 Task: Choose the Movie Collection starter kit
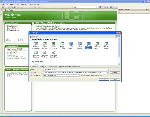tap(80, 46)
